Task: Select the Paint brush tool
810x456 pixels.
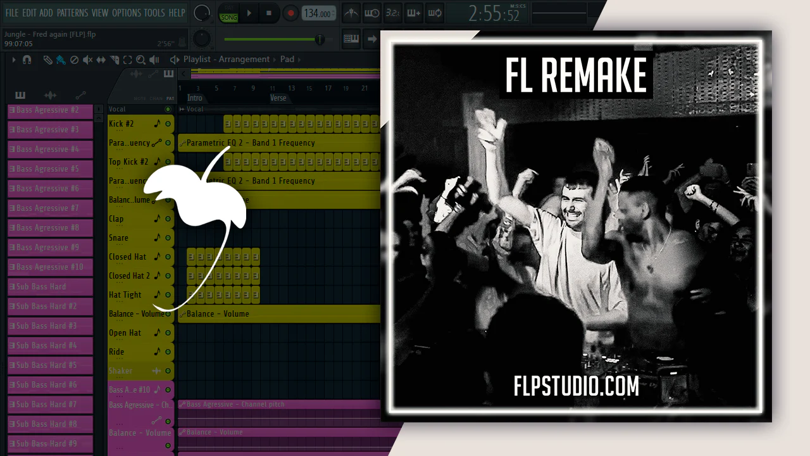Action: click(x=60, y=60)
